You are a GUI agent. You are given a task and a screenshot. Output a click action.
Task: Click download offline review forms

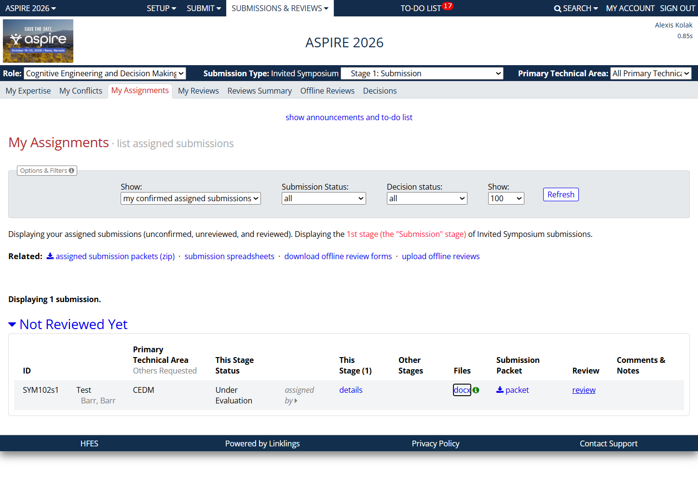(x=338, y=256)
